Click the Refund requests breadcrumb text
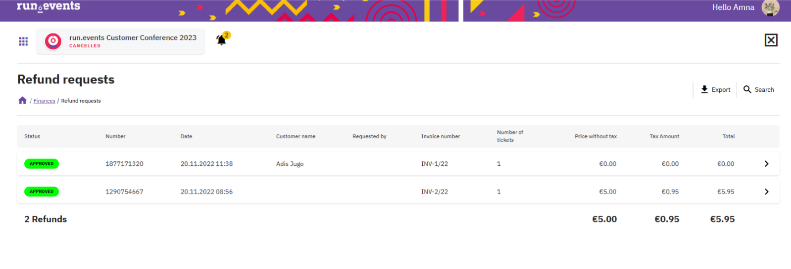The height and width of the screenshot is (269, 791). click(81, 101)
